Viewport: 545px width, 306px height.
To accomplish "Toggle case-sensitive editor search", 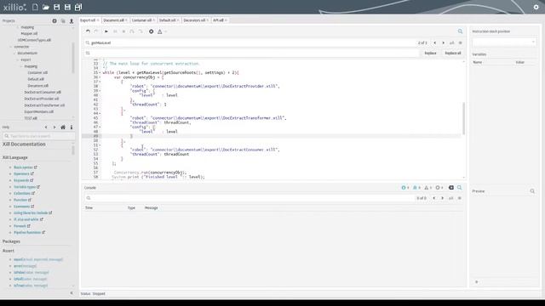I will (452, 42).
